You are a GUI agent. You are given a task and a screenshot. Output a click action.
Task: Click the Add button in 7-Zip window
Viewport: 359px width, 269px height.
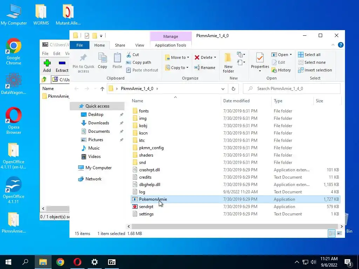pos(47,66)
